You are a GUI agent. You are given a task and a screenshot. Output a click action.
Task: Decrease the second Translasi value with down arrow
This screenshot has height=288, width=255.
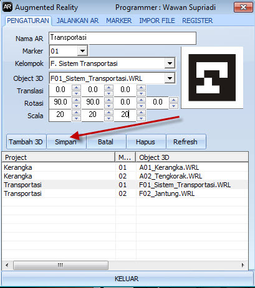[108, 93]
